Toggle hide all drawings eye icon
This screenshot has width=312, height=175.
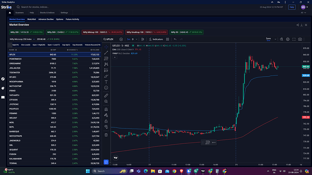click(x=106, y=127)
